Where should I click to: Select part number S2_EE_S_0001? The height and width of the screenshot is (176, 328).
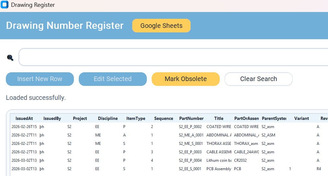pyautogui.click(x=190, y=169)
